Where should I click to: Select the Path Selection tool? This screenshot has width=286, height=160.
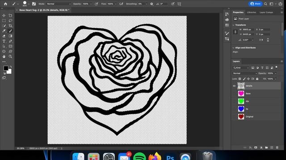(x=4, y=46)
